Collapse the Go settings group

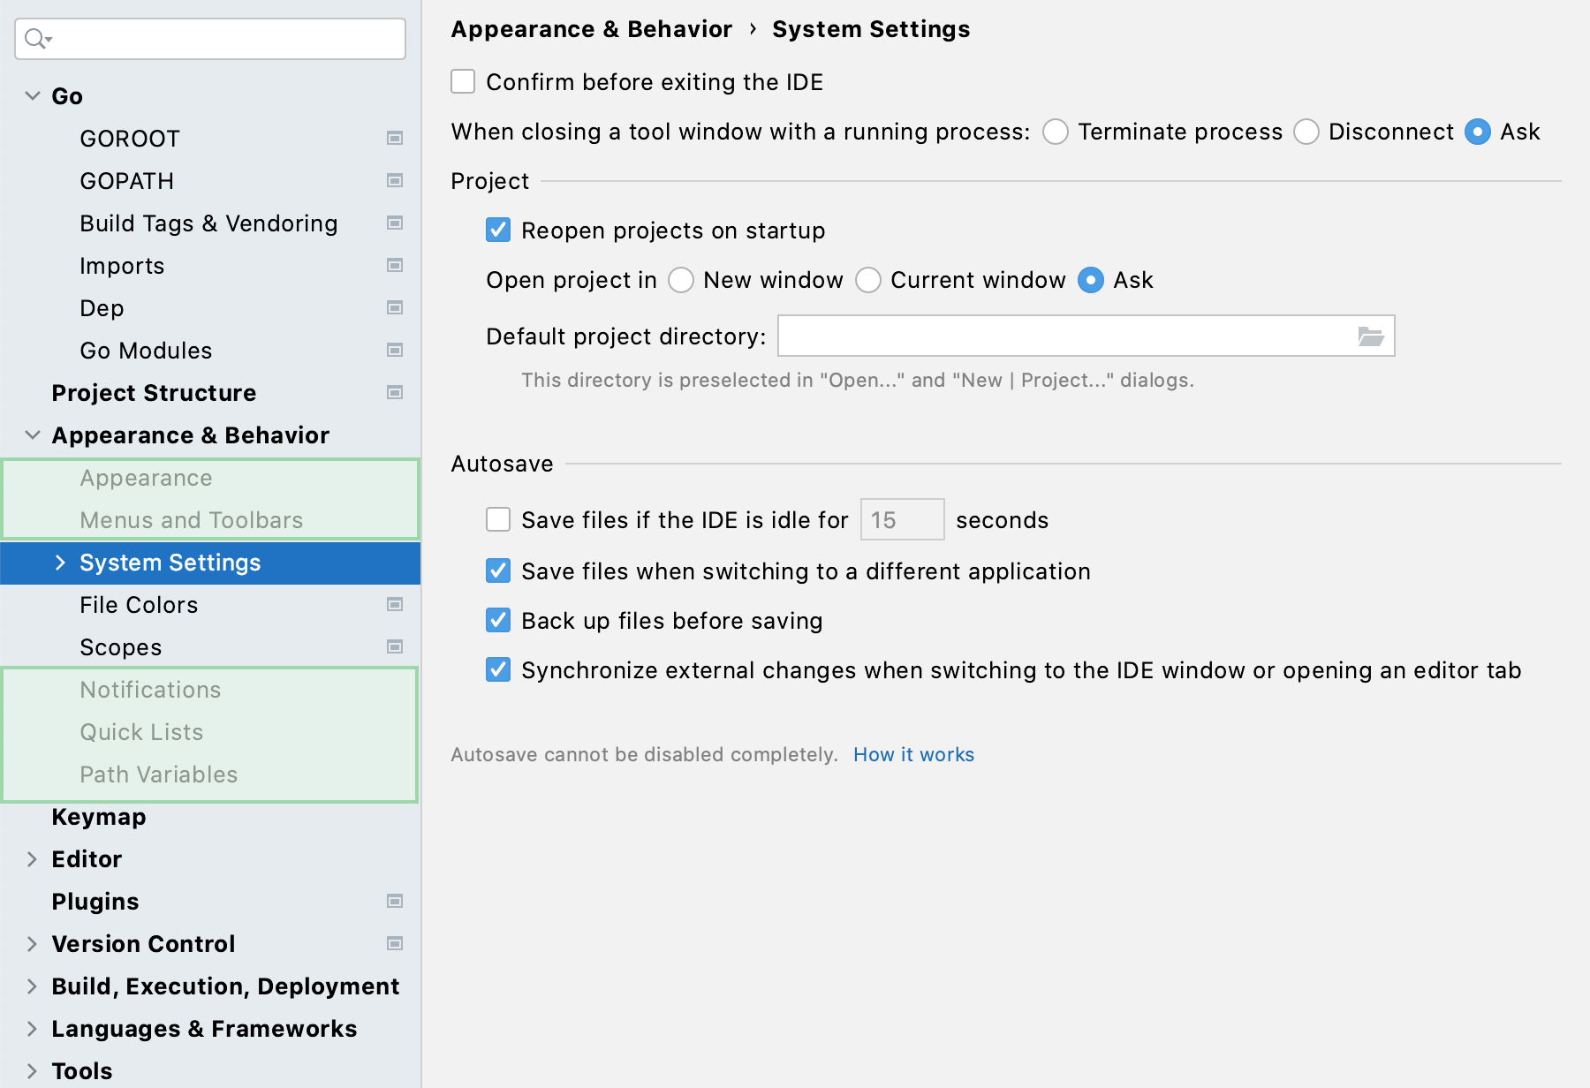[33, 95]
